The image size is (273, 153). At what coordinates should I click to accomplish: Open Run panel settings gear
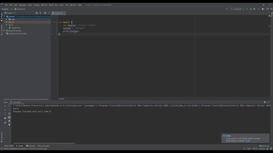(x=264, y=102)
